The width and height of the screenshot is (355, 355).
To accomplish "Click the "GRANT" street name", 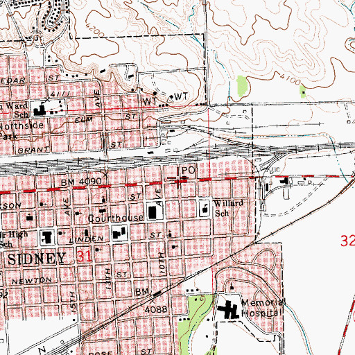I will point(33,150).
